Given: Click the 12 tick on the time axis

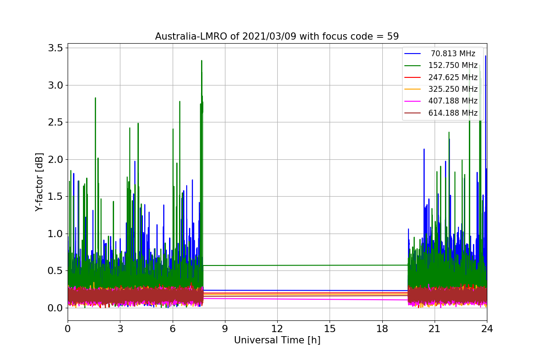Looking at the screenshot, I should 277,329.
